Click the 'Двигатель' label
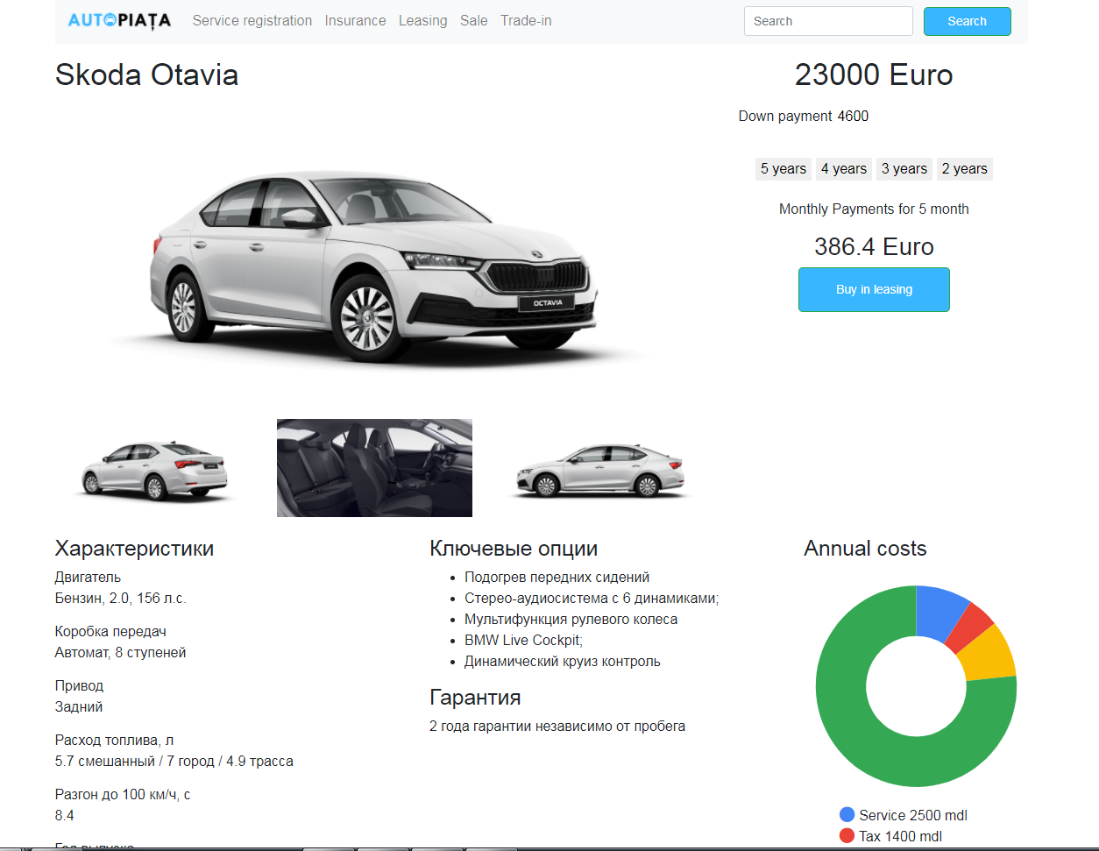 pos(88,577)
